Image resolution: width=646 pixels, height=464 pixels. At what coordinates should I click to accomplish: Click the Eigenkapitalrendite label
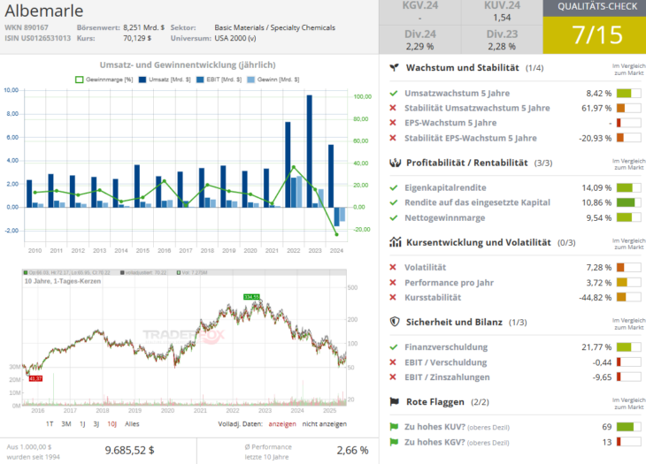tap(445, 187)
